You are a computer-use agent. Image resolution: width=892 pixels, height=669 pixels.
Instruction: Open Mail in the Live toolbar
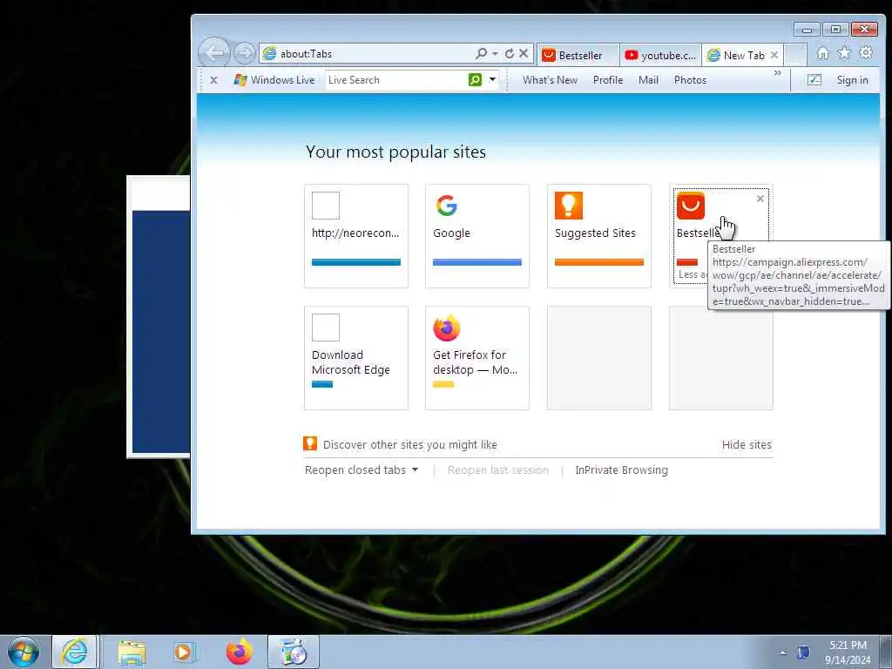648,80
